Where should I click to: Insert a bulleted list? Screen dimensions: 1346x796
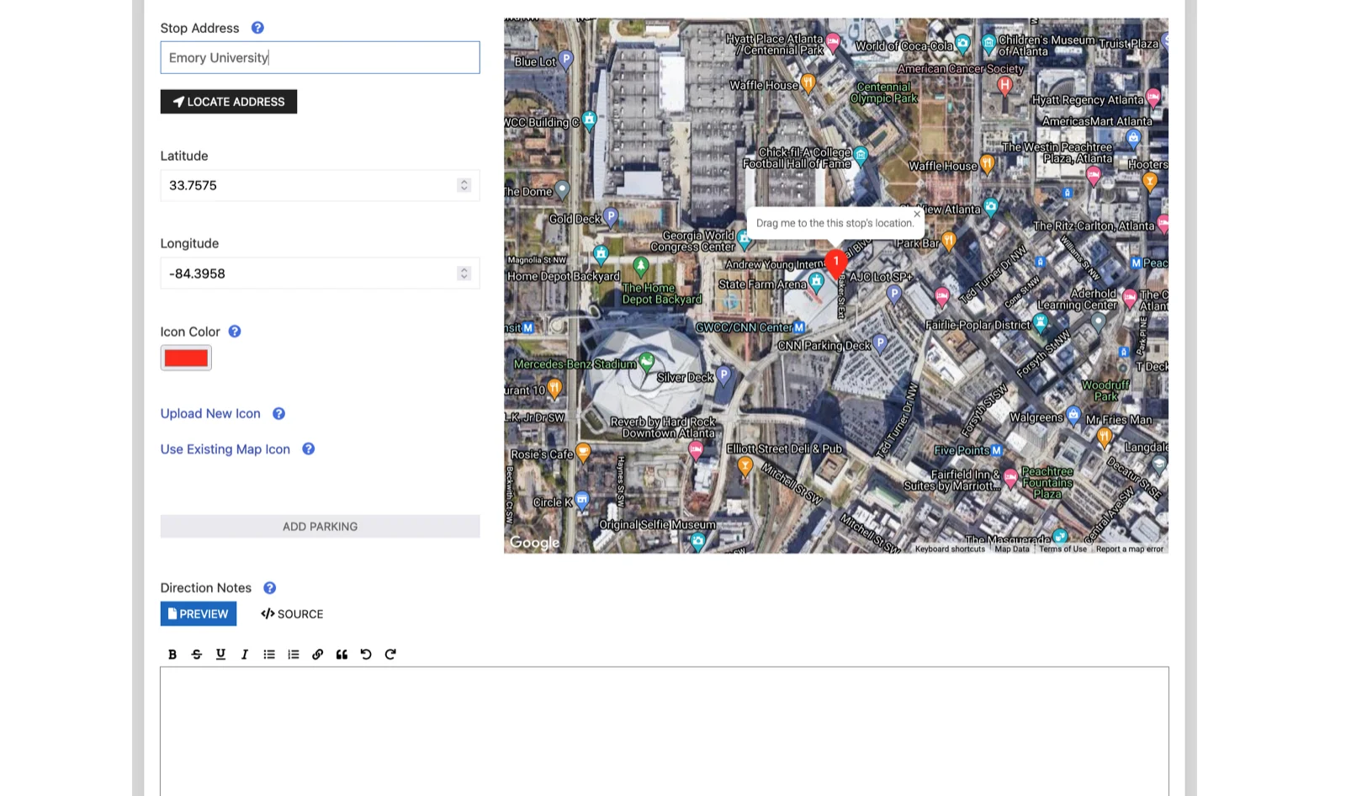pos(269,655)
